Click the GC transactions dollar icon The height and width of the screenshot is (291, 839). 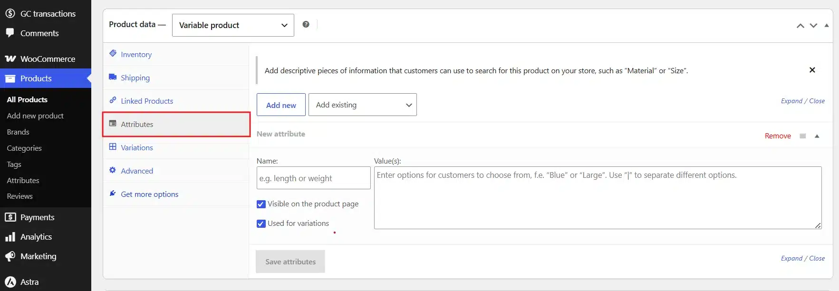(10, 13)
